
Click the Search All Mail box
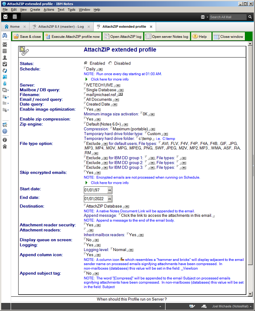coord(228,17)
